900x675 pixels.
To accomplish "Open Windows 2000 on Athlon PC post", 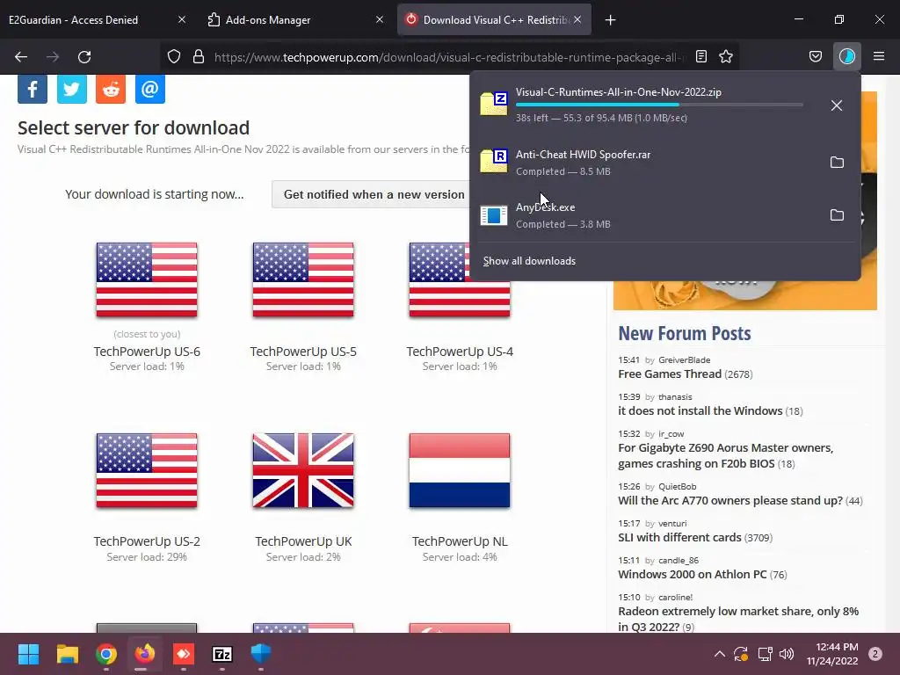I will click(x=693, y=575).
